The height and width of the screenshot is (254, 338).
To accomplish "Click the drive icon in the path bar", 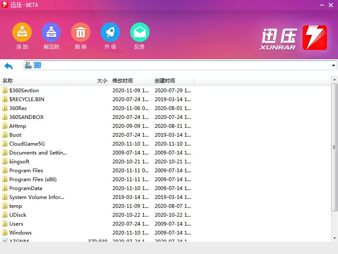I will [x=28, y=65].
